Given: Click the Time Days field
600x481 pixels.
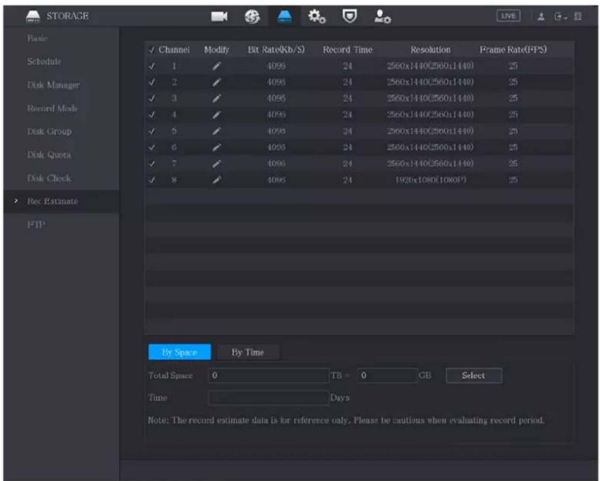Looking at the screenshot, I should tap(268, 398).
